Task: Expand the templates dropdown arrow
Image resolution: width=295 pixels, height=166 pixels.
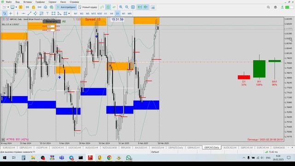Action: 16,7
